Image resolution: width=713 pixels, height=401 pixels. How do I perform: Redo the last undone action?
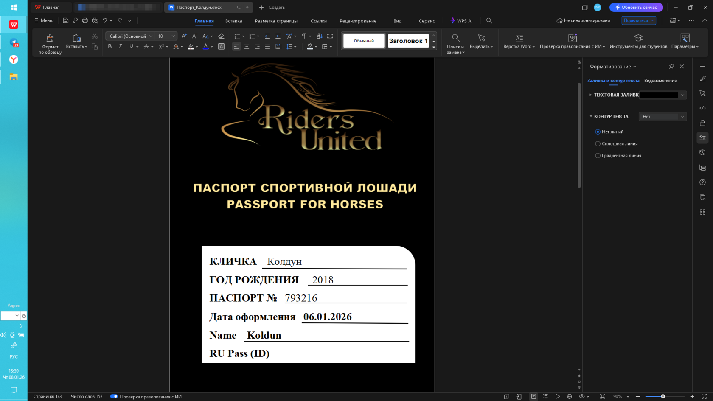point(120,20)
